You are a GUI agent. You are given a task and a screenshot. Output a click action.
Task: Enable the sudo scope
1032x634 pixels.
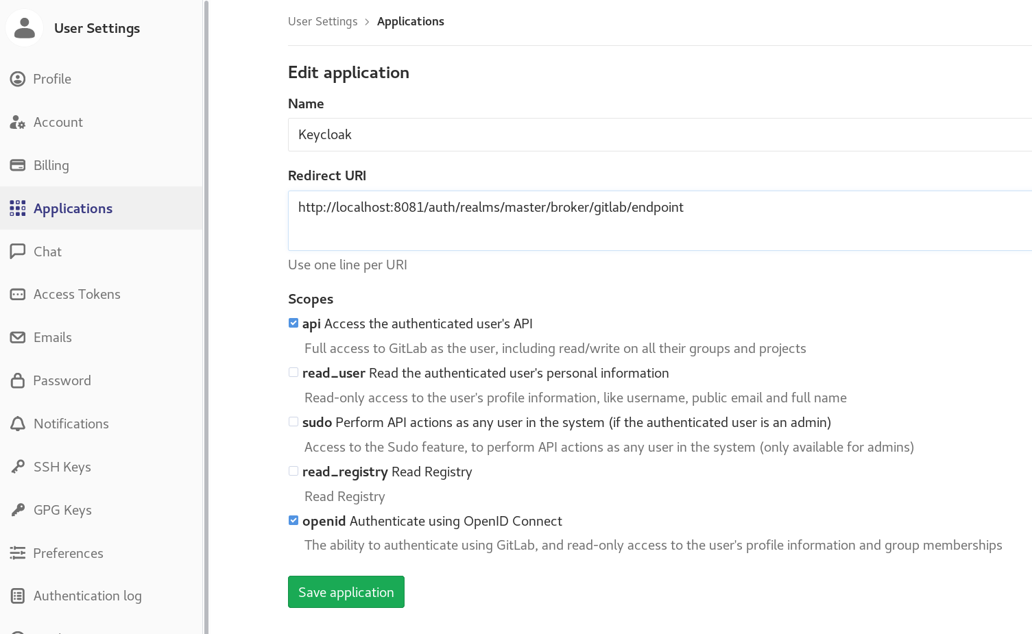click(x=293, y=422)
